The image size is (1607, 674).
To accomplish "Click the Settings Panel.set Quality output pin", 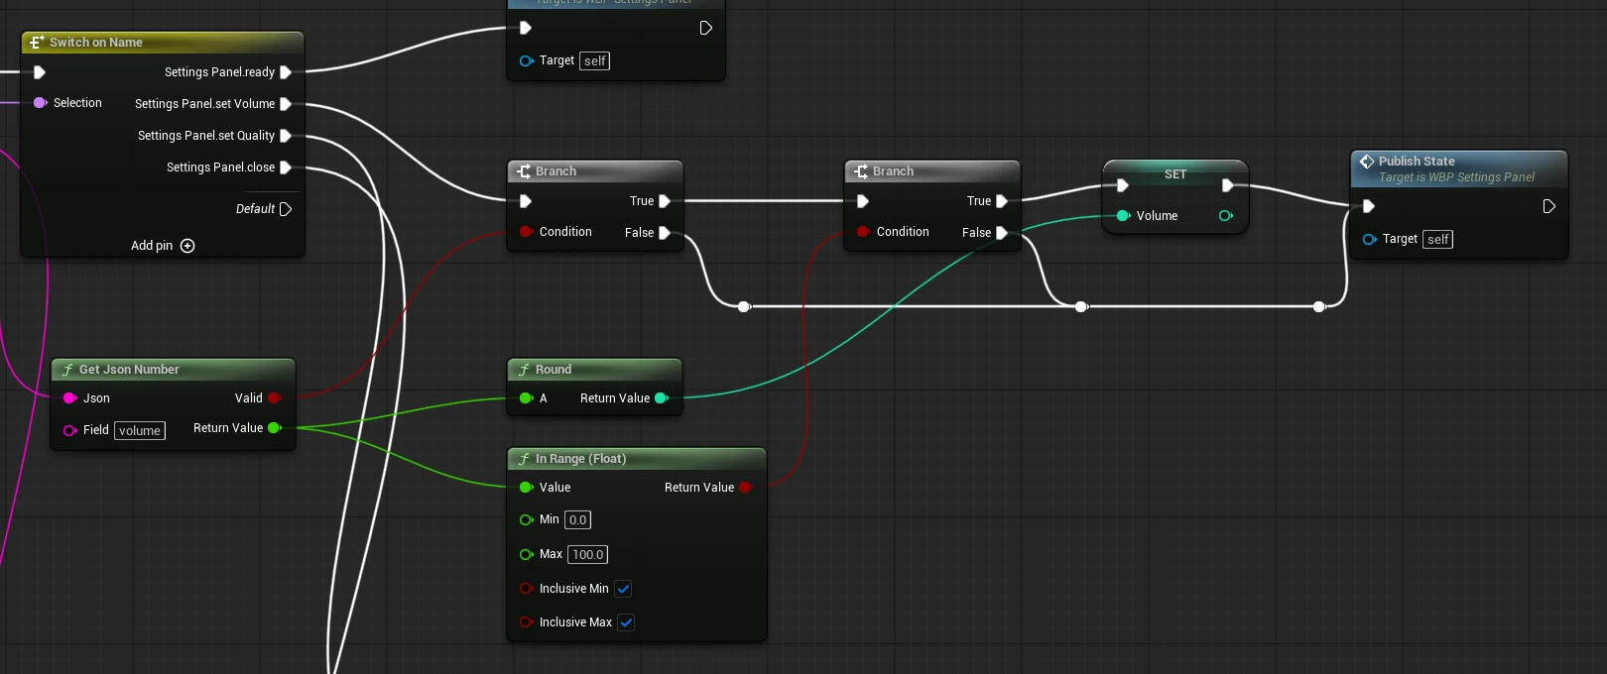I will click(x=286, y=136).
